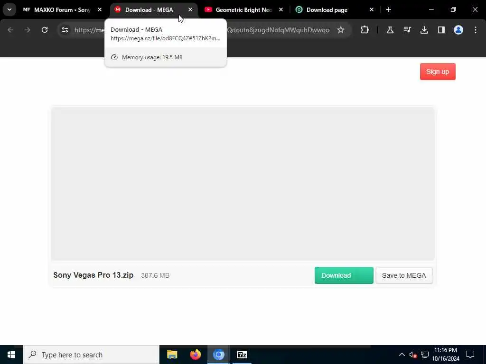The image size is (486, 364).
Task: Click the green Download button
Action: pos(344,275)
